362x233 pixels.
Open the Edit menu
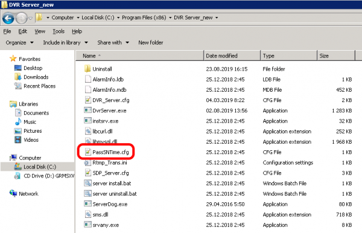(x=23, y=31)
